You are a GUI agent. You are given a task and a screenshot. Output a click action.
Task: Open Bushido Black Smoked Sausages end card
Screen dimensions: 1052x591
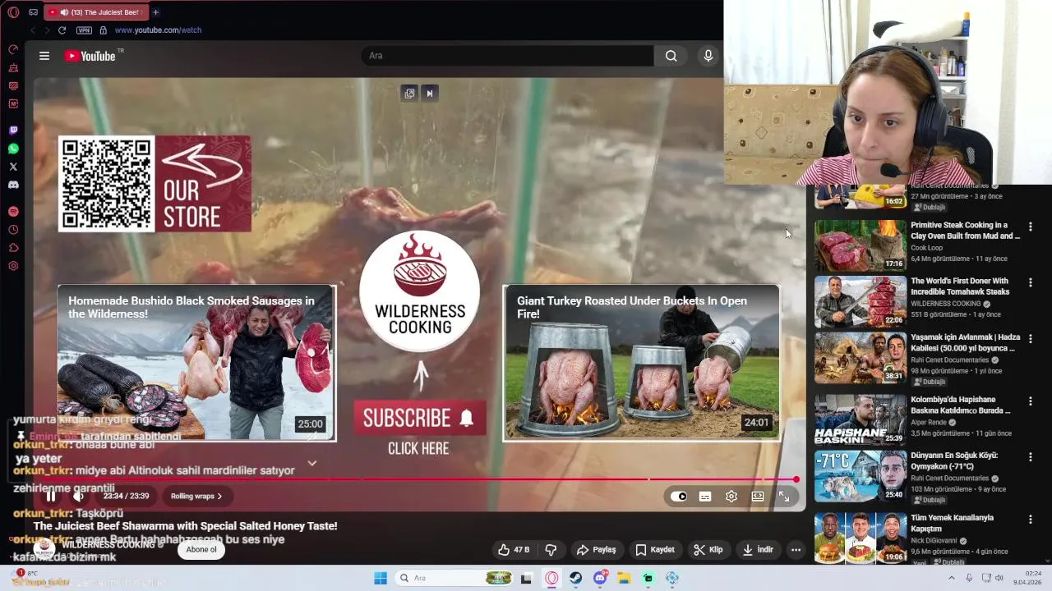[196, 363]
